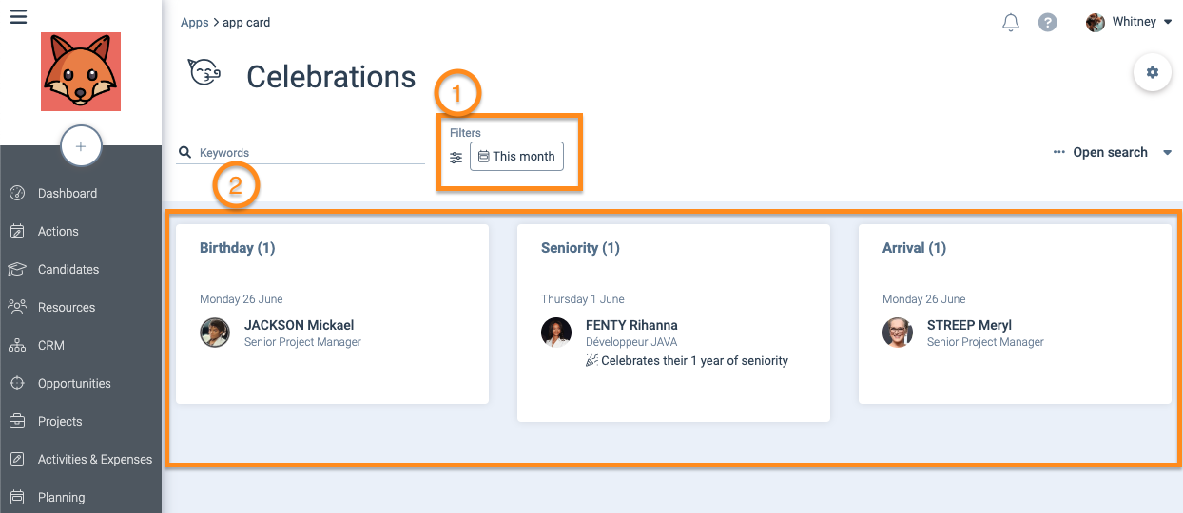
Task: Open the hamburger menu icon
Action: pyautogui.click(x=18, y=16)
